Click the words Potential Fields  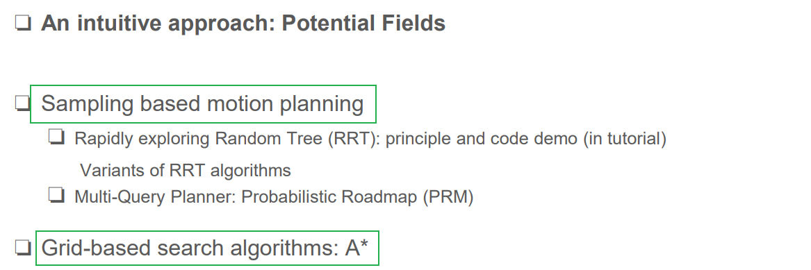point(363,24)
